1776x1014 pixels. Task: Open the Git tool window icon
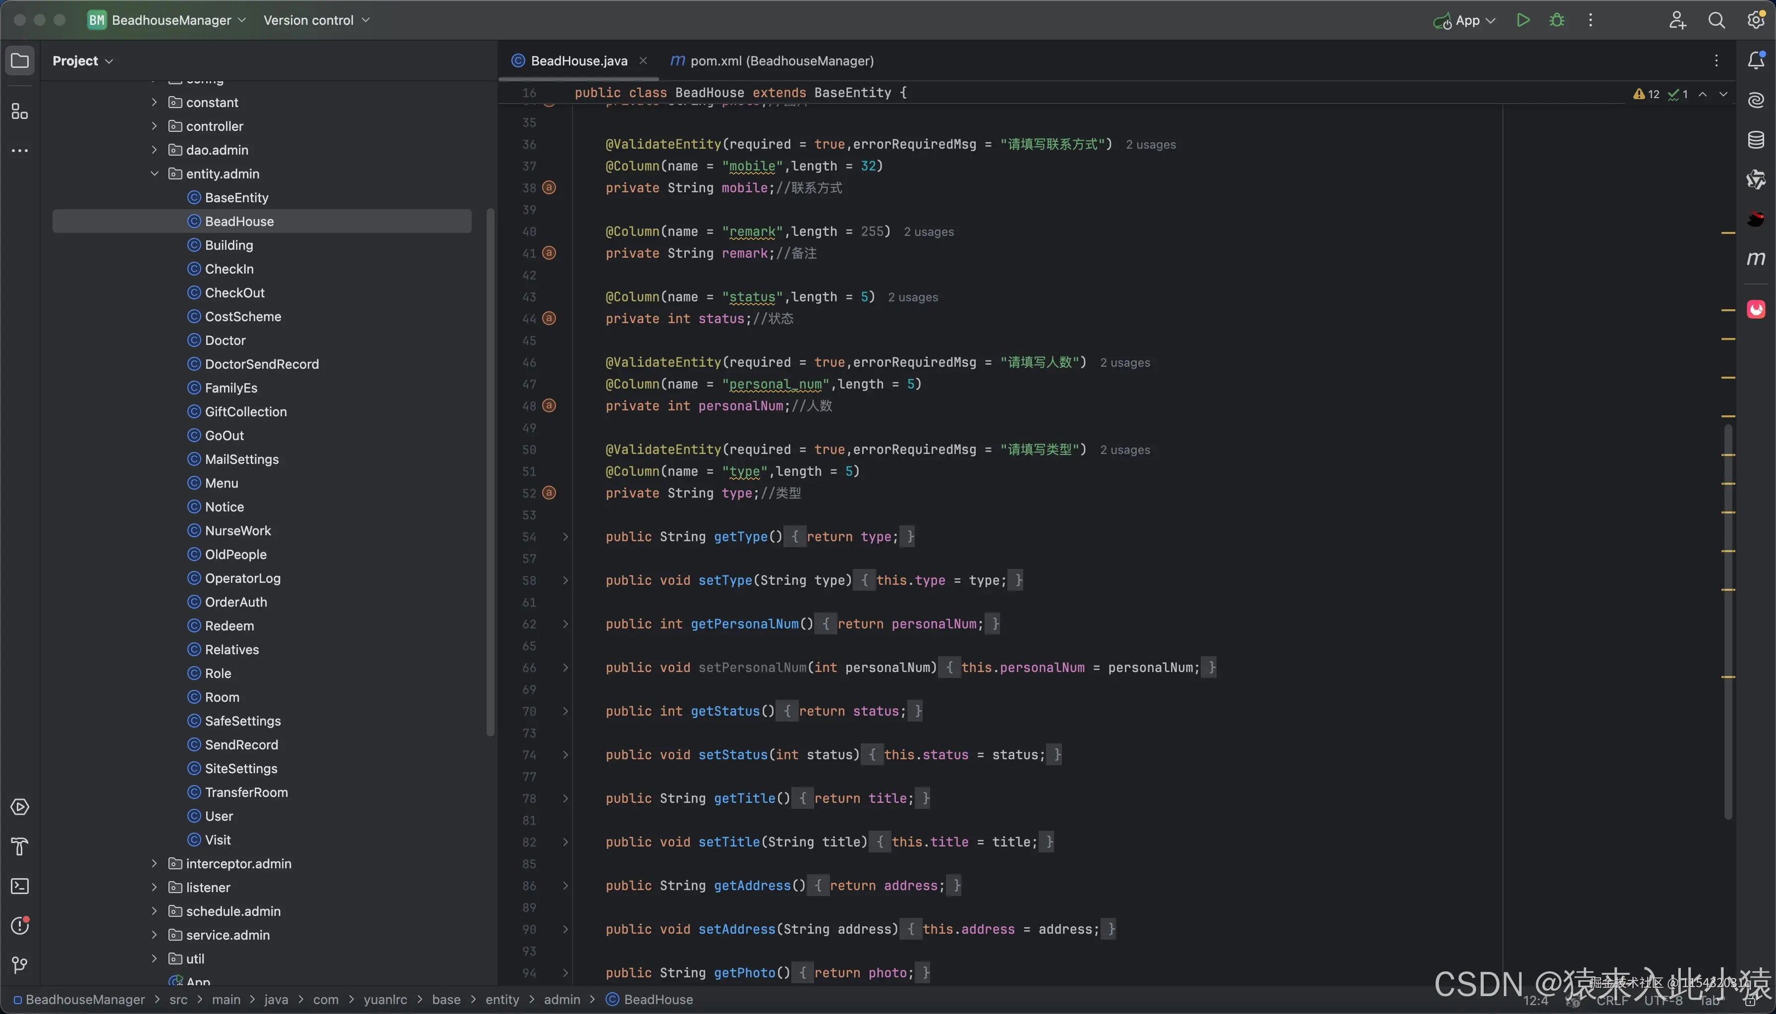[19, 964]
